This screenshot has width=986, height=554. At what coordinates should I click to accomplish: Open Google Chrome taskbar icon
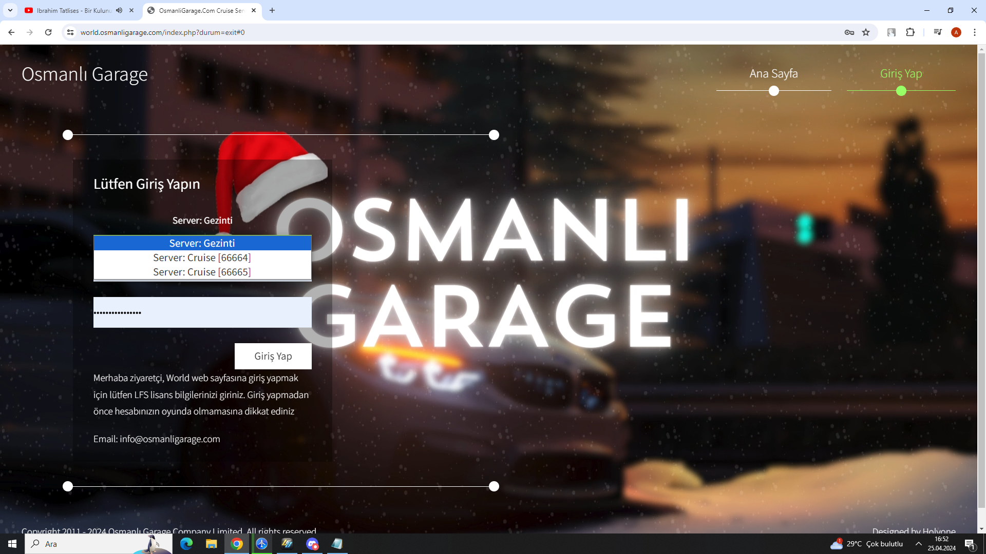coord(237,544)
